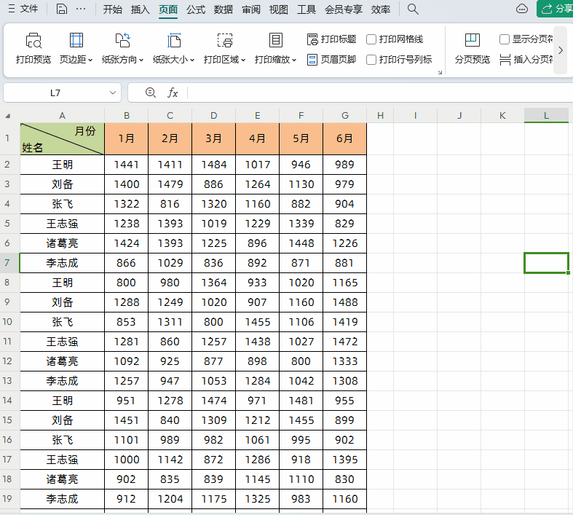
Task: Enable the 打印网格线 checkbox
Action: (x=371, y=39)
